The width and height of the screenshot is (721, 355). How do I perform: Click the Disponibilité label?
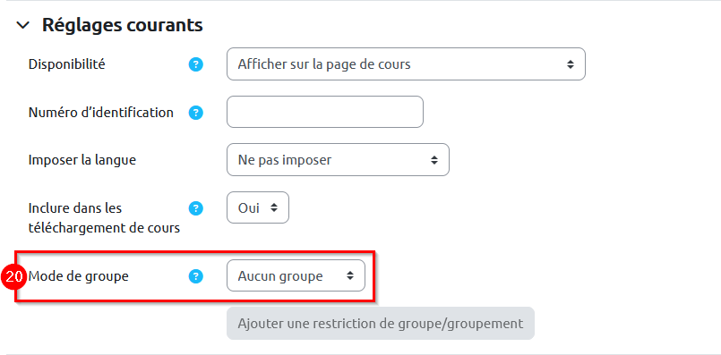[66, 64]
